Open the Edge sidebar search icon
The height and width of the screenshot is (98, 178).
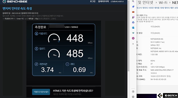tap(133, 1)
